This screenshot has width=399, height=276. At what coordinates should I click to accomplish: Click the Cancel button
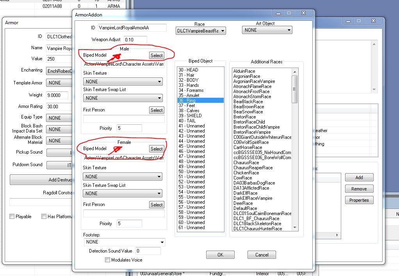pos(262,254)
